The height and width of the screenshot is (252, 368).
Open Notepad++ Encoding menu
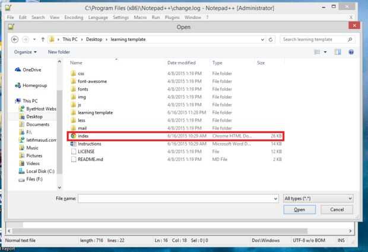click(74, 17)
